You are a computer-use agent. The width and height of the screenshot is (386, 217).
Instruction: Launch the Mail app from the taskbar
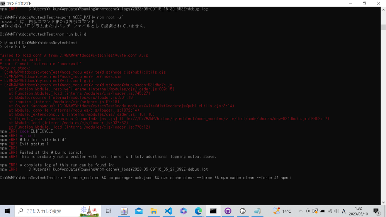139,211
